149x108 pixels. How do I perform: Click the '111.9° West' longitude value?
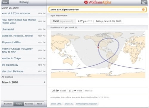click(75, 91)
